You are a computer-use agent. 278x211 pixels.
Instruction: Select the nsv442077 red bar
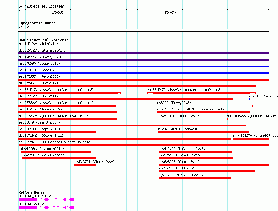(x=195, y=152)
